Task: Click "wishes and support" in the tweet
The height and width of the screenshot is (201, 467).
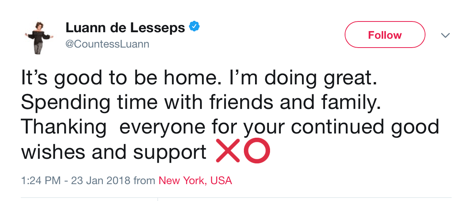Action: [113, 152]
